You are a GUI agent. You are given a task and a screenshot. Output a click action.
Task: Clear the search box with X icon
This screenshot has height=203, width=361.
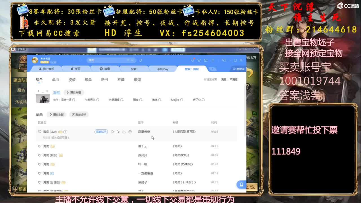coord(128,60)
